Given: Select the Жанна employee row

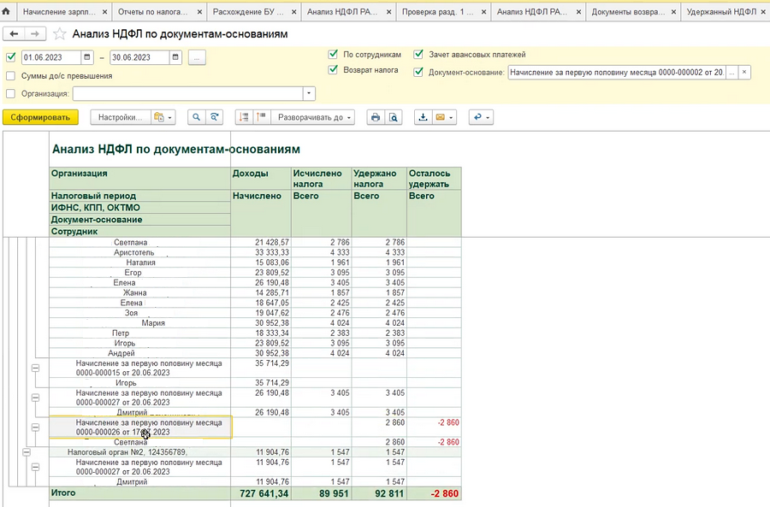Looking at the screenshot, I should pyautogui.click(x=134, y=292).
